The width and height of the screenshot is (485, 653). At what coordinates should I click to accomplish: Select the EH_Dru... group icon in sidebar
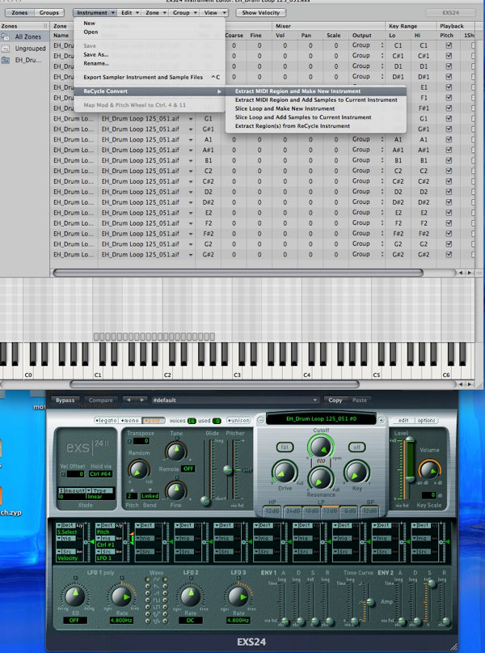pyautogui.click(x=6, y=60)
